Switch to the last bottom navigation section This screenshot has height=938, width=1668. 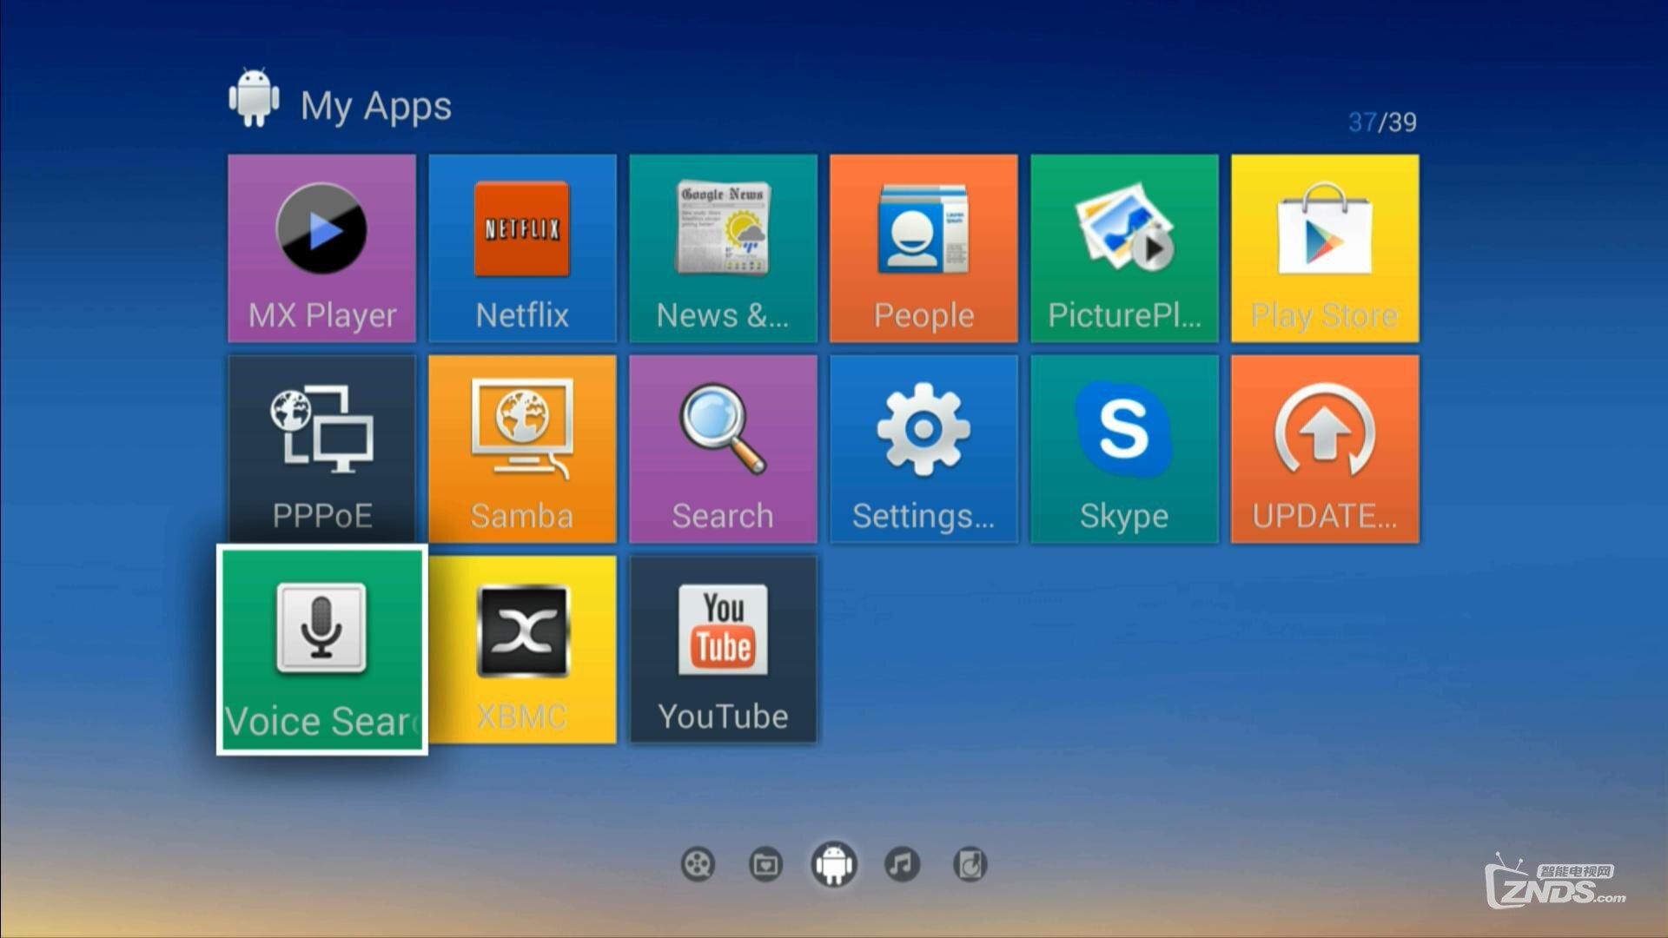[x=970, y=864]
